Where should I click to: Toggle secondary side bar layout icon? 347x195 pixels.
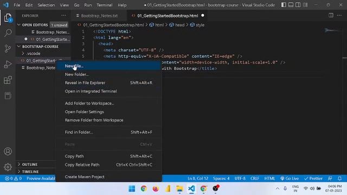click(x=298, y=5)
